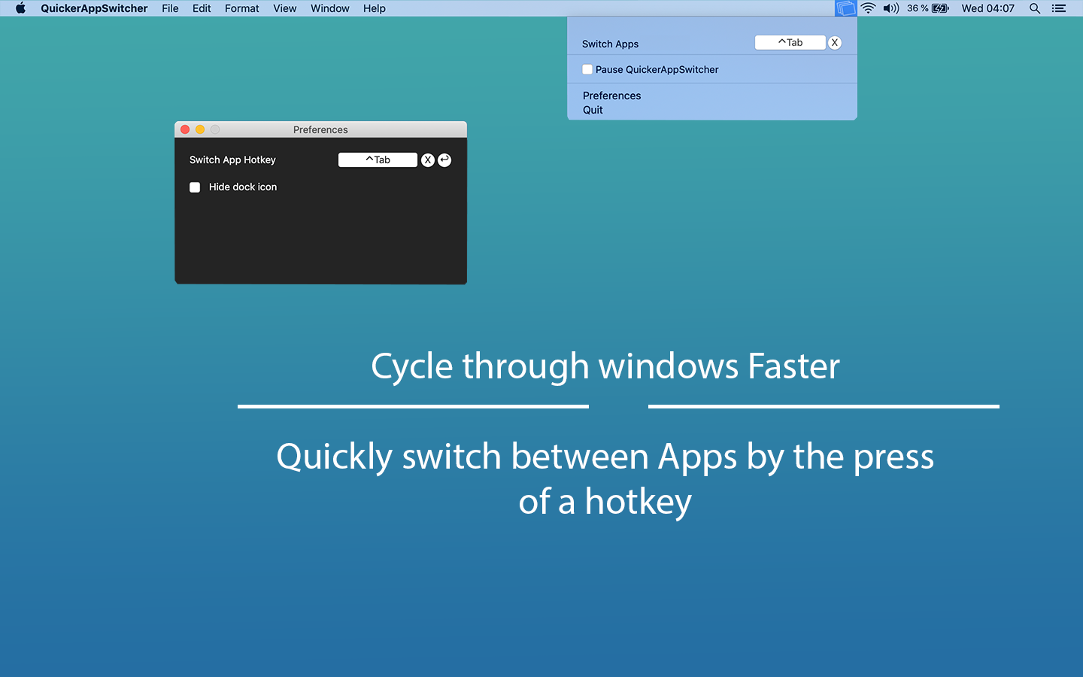Quit the app from the status popover
The image size is (1083, 677).
[593, 110]
